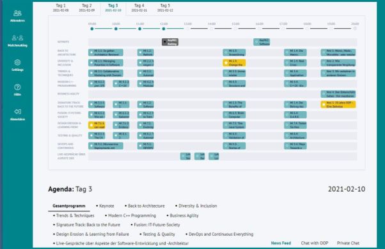Open the Nmi 1 evening session card
This screenshot has width=385, height=249.
338,52
